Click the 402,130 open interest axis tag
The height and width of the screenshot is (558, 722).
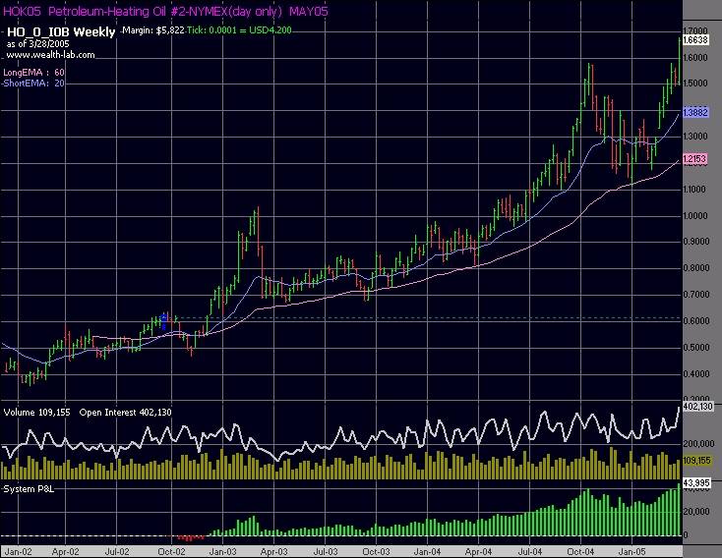pos(697,406)
